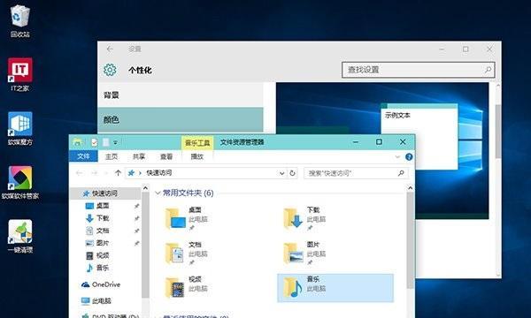
Task: Click inside the 查找设置 search field
Action: [419, 70]
